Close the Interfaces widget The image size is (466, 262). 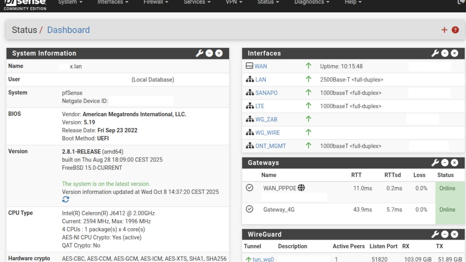coord(454,53)
